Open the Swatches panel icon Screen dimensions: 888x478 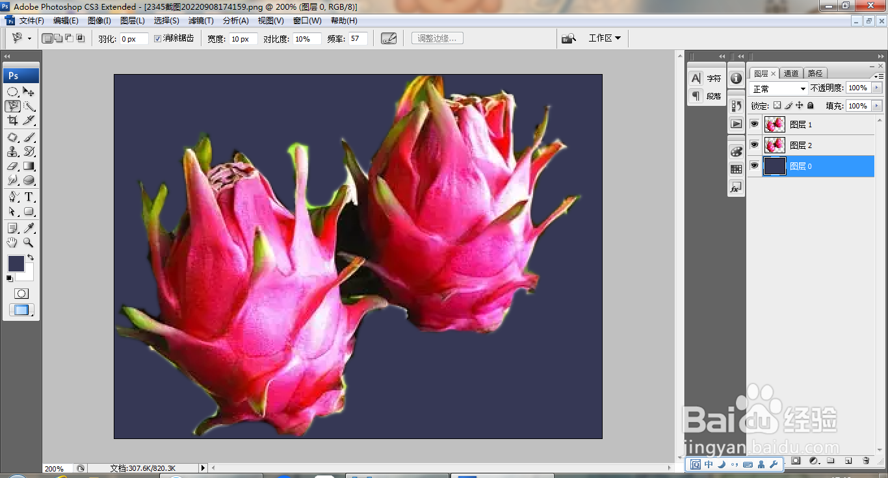tap(736, 169)
